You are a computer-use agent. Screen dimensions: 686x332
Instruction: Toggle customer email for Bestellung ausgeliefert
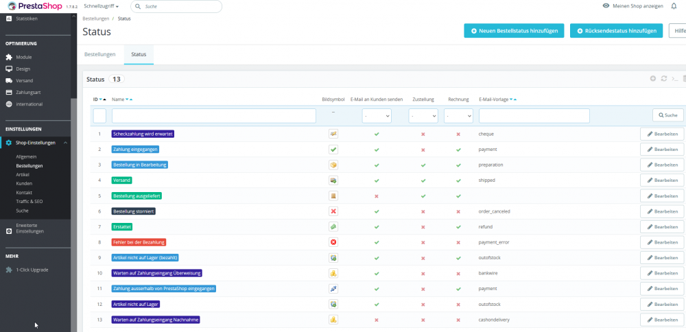376,195
